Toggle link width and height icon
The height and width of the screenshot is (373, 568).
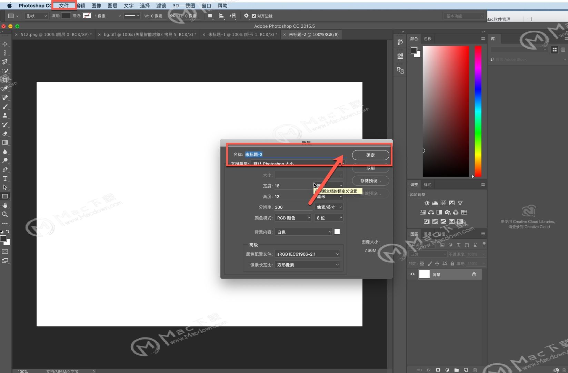pos(173,16)
